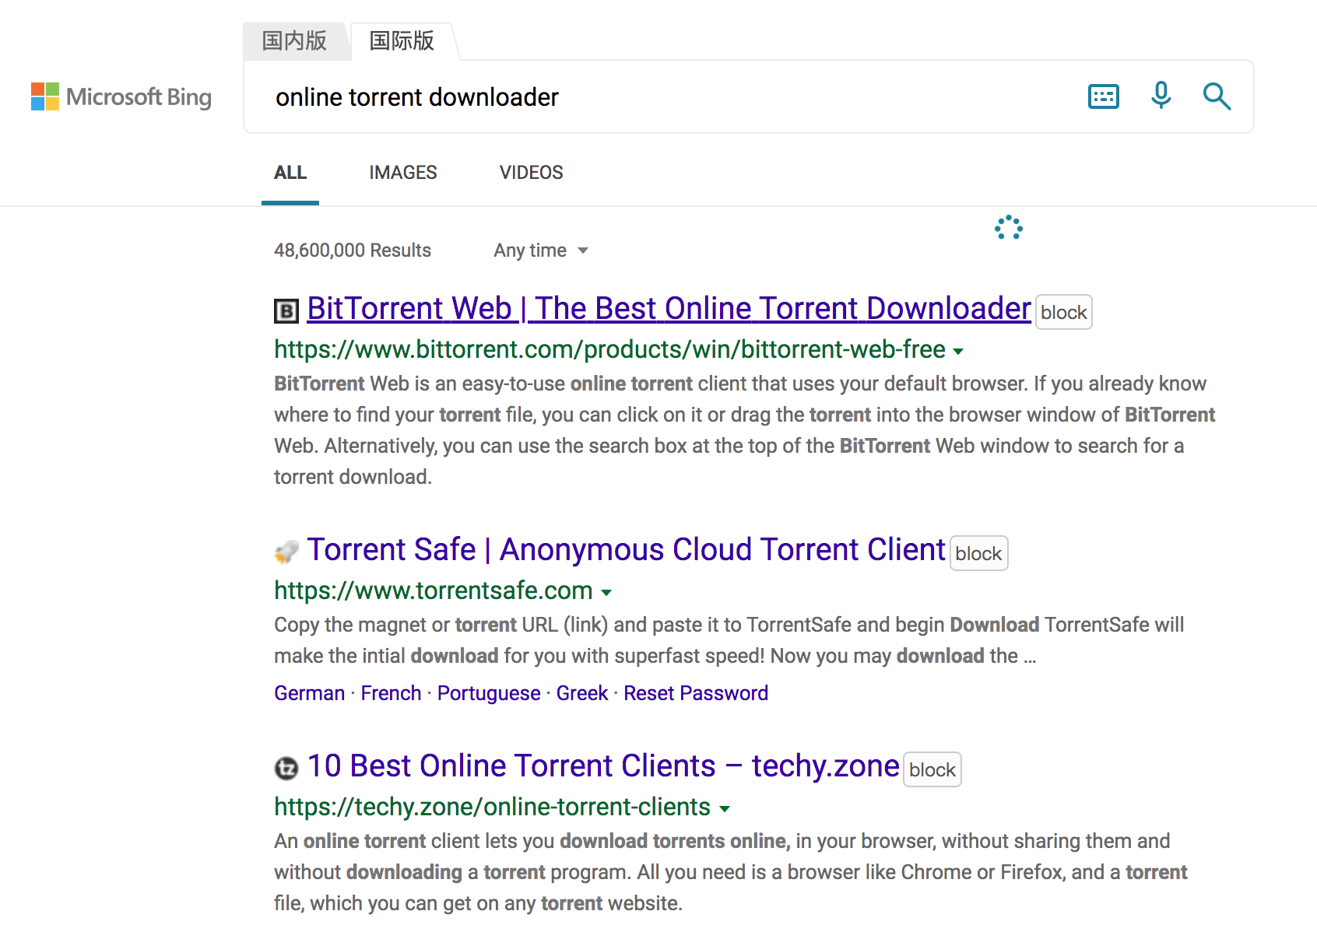
Task: Click Torrent Safe rocket favicon
Action: 286,552
